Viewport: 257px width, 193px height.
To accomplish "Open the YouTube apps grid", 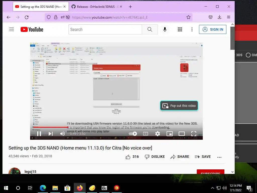I will click(180, 29).
